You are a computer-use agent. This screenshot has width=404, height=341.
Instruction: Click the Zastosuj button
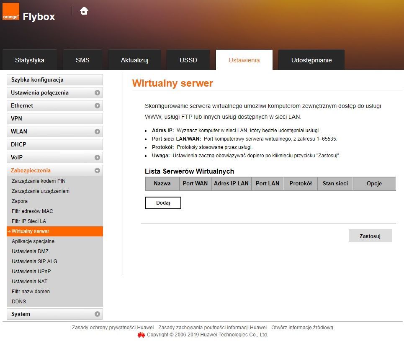[x=370, y=236]
